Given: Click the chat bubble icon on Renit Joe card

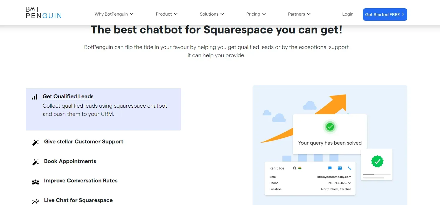Looking at the screenshot, I should coord(330,168).
